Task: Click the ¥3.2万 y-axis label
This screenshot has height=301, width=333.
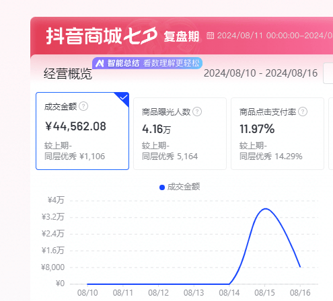Action: click(53, 217)
